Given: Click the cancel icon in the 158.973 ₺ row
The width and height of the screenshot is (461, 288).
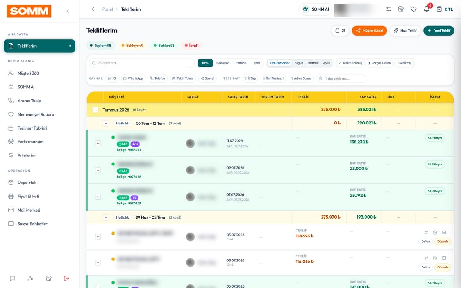Looking at the screenshot, I should click(x=435, y=232).
